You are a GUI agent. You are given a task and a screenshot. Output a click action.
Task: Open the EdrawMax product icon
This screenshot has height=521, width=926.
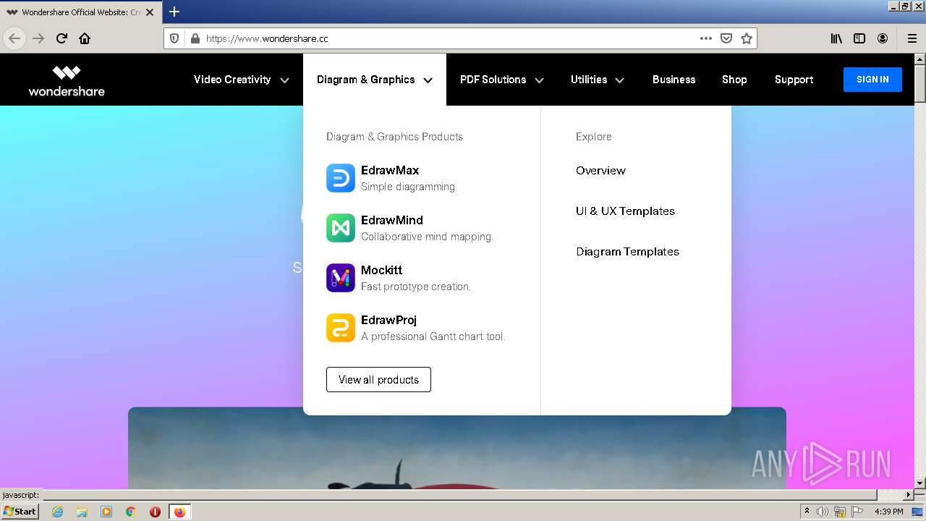tap(341, 178)
